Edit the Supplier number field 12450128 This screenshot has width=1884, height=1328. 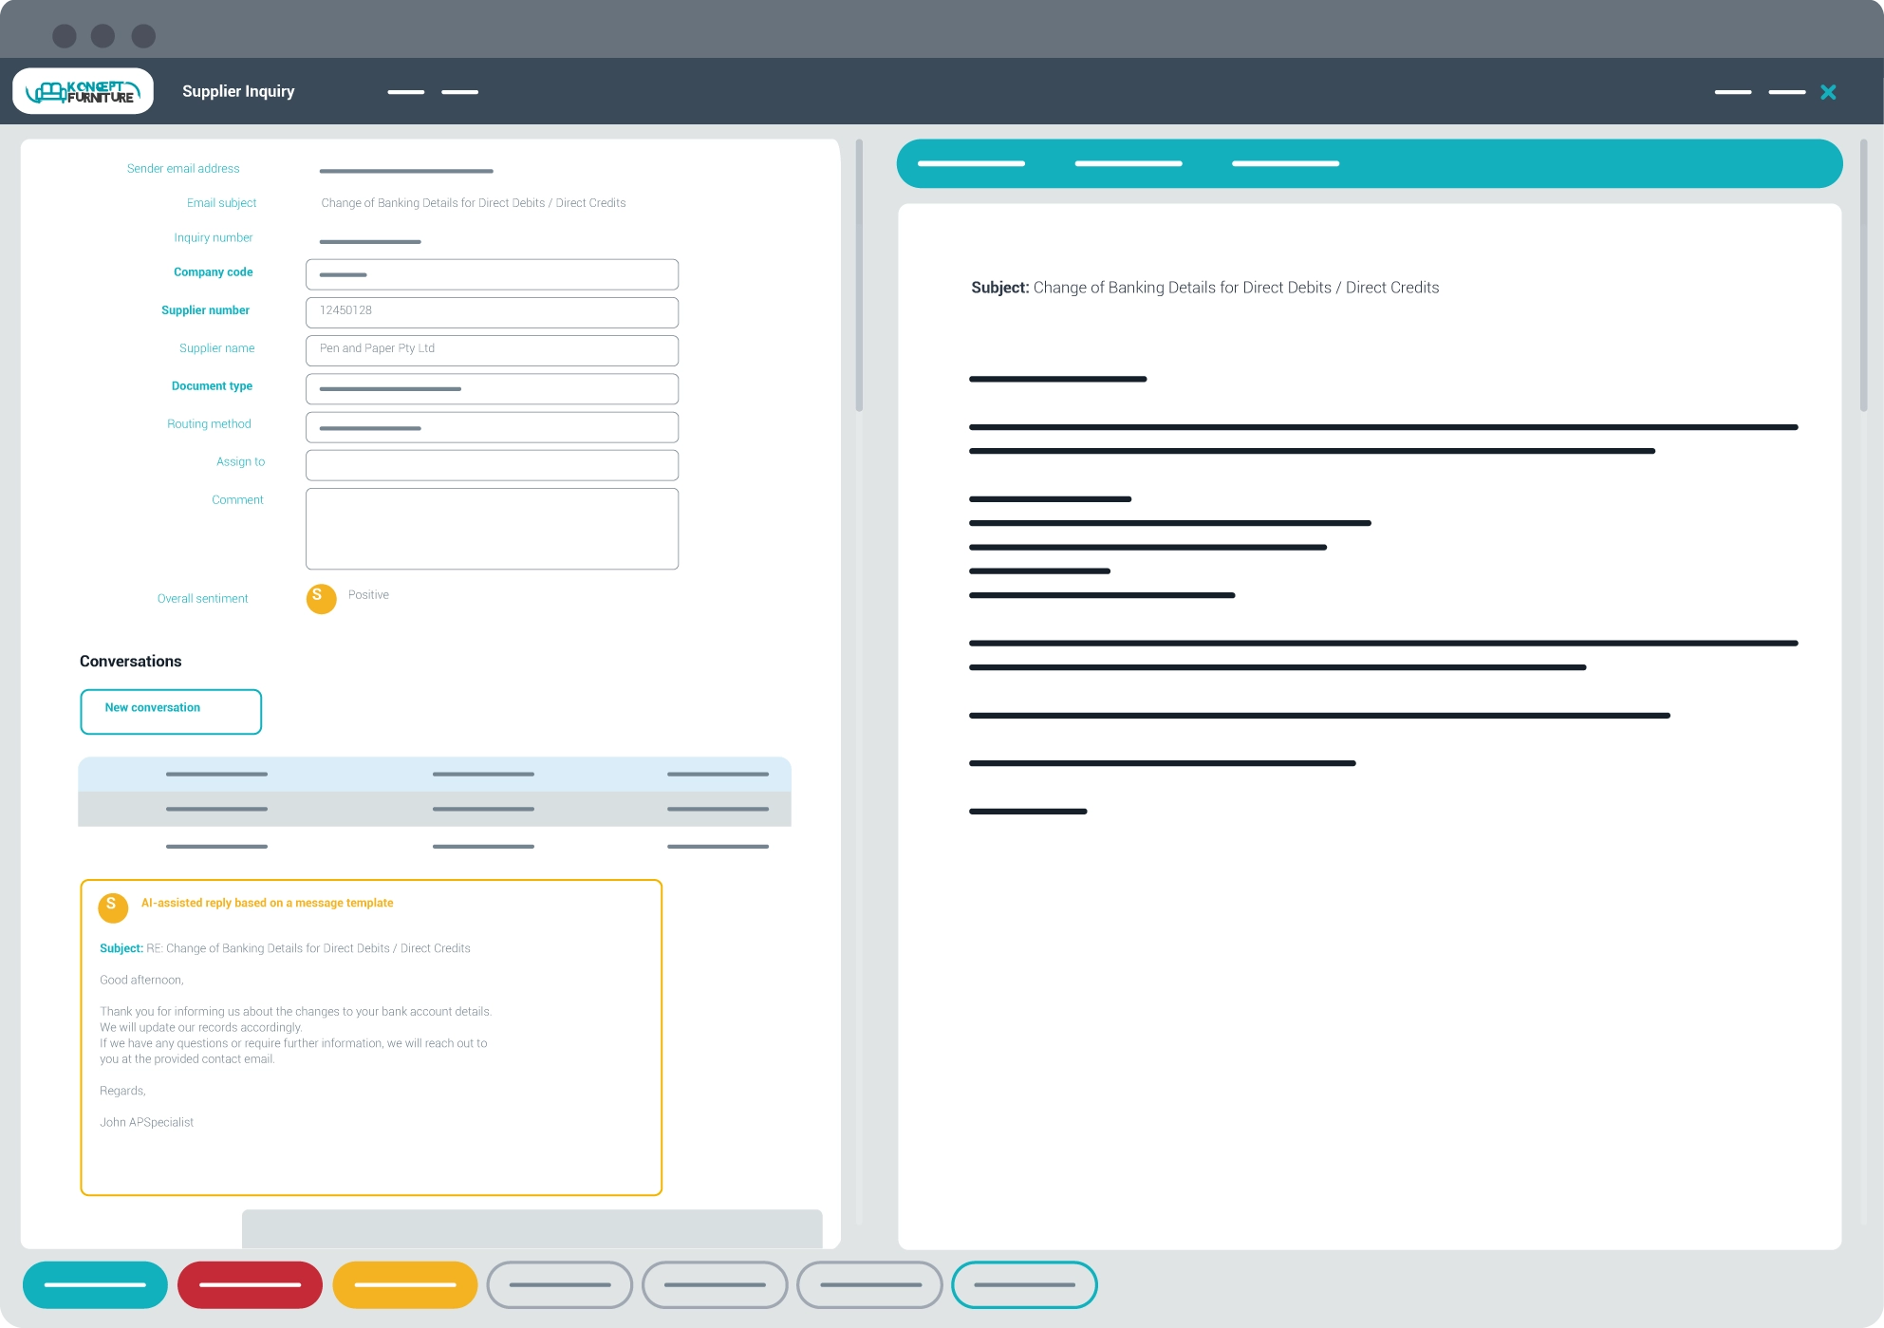click(x=492, y=312)
